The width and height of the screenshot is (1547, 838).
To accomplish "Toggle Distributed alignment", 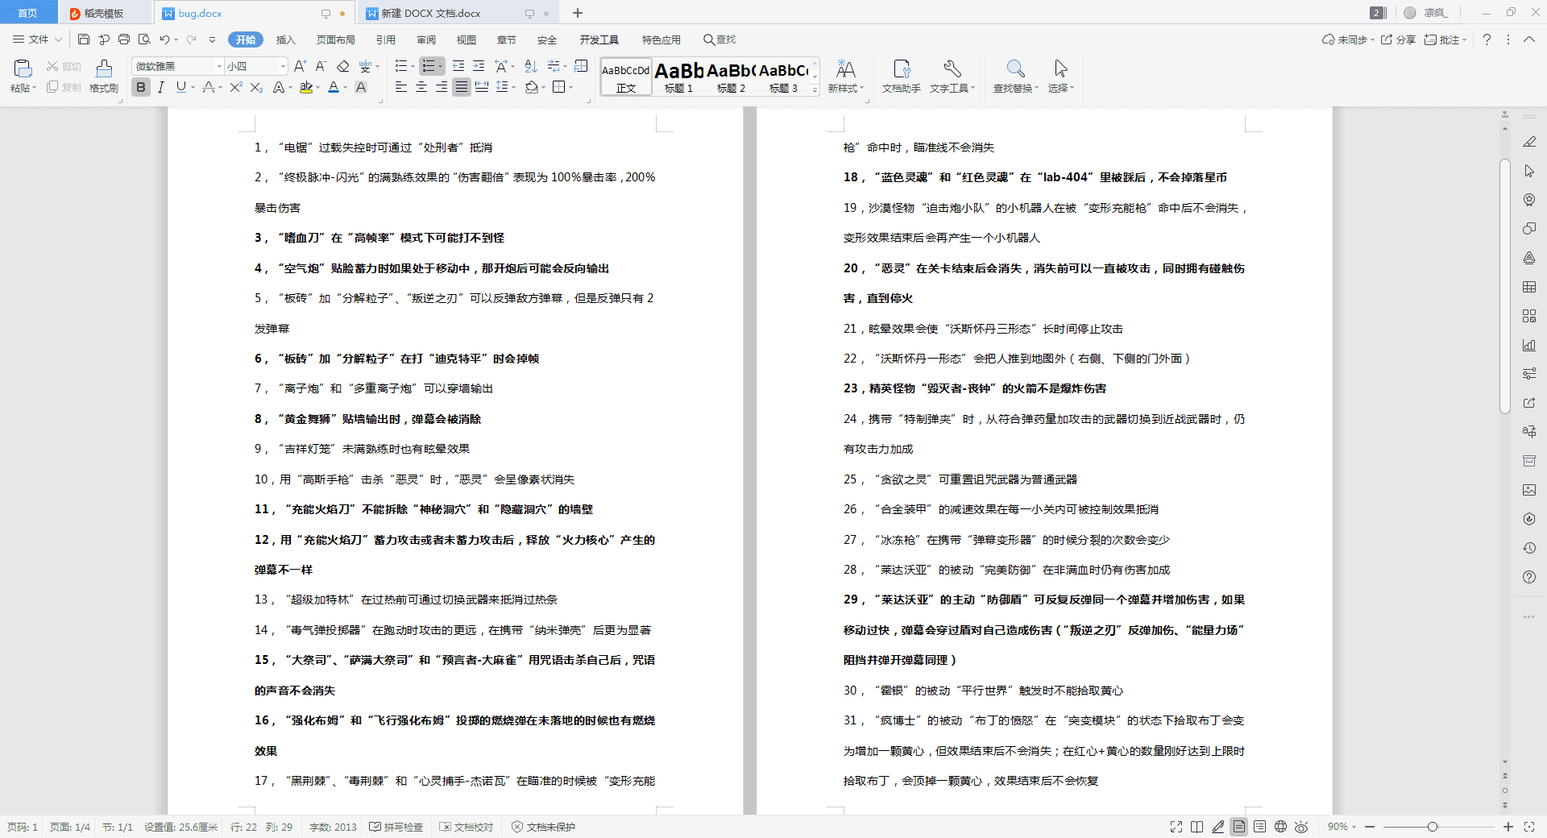I will point(482,87).
